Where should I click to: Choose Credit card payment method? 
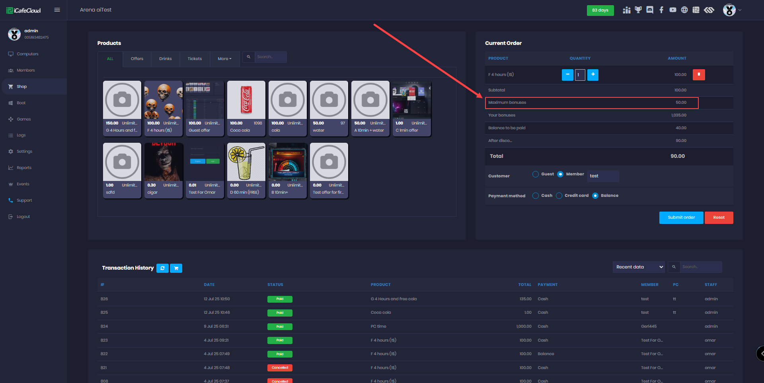tap(559, 196)
